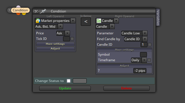This screenshot has height=103, width=185.
Task: Open the Find Candle by dropdown
Action: pos(145,39)
